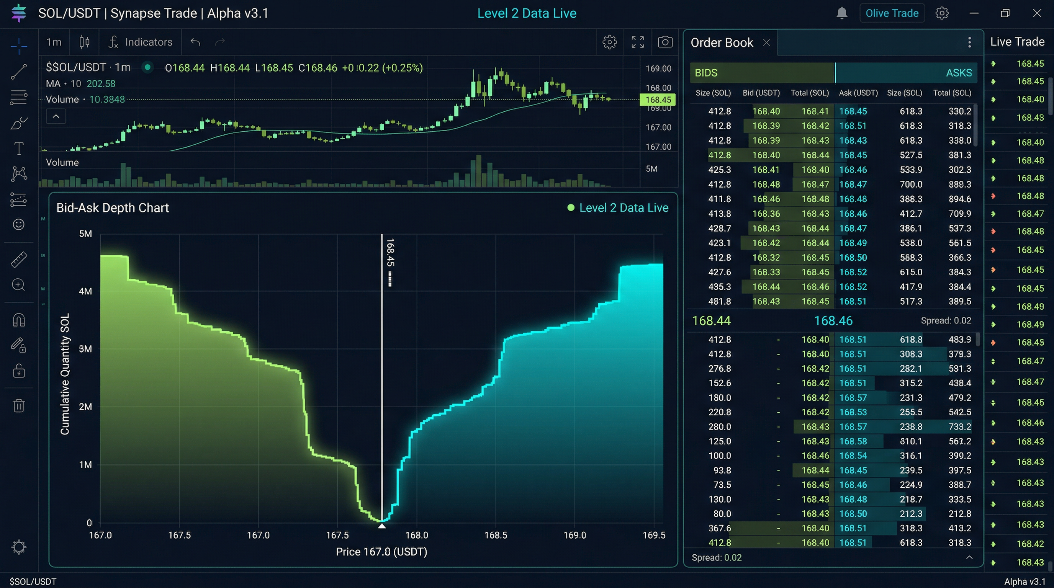Undo the last chart action
Viewport: 1054px width, 588px height.
point(195,42)
